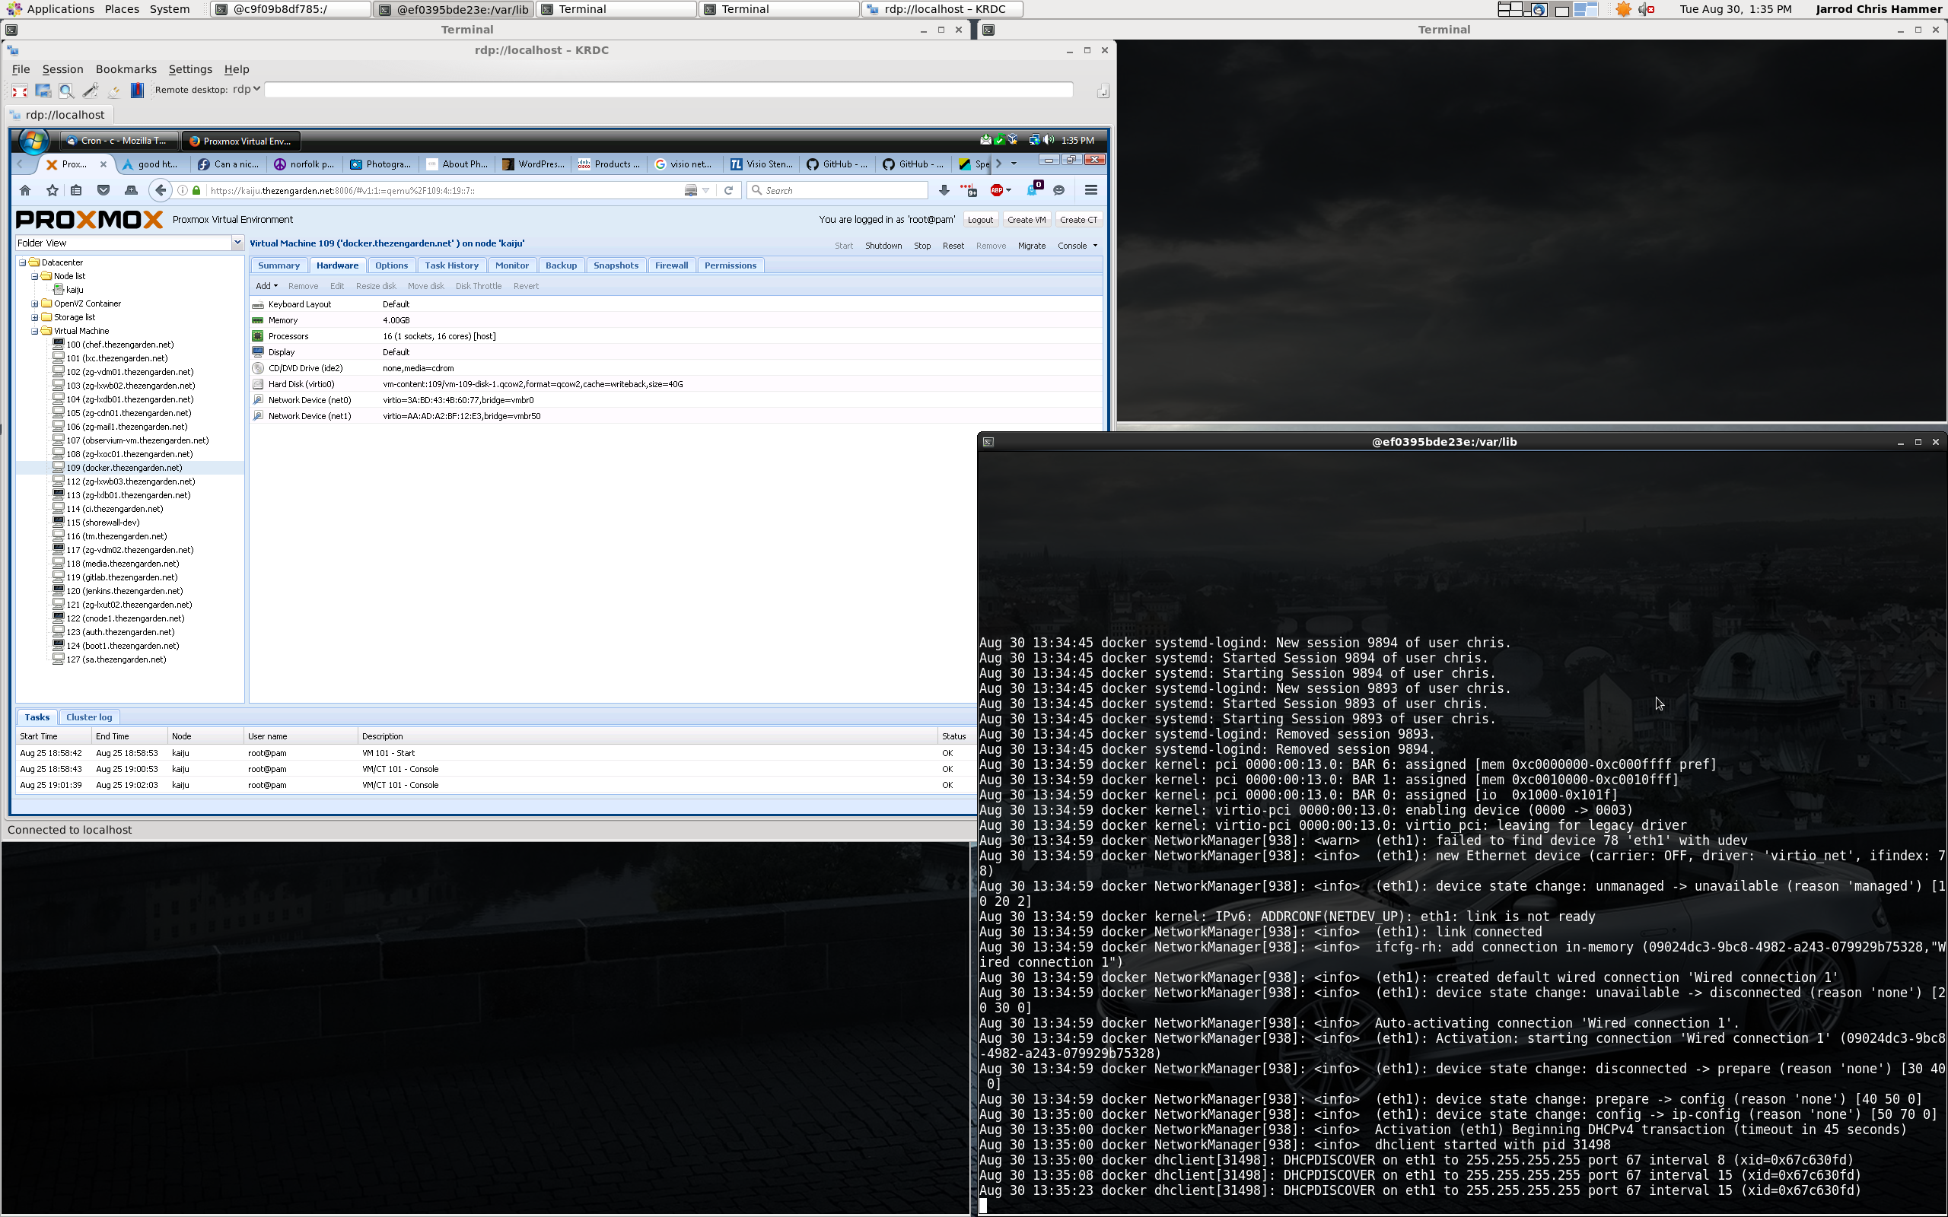The width and height of the screenshot is (1948, 1217).
Task: Click KRDC fullscreen toolbar icon
Action: click(19, 91)
